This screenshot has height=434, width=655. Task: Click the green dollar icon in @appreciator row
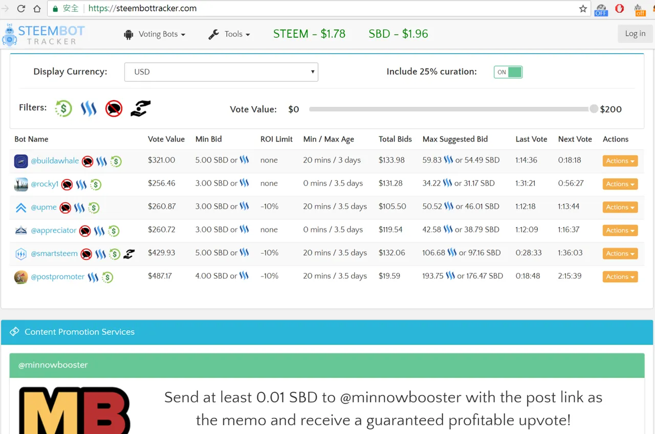point(114,231)
